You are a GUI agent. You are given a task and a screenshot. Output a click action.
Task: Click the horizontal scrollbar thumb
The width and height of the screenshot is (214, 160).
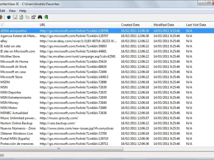(62, 149)
